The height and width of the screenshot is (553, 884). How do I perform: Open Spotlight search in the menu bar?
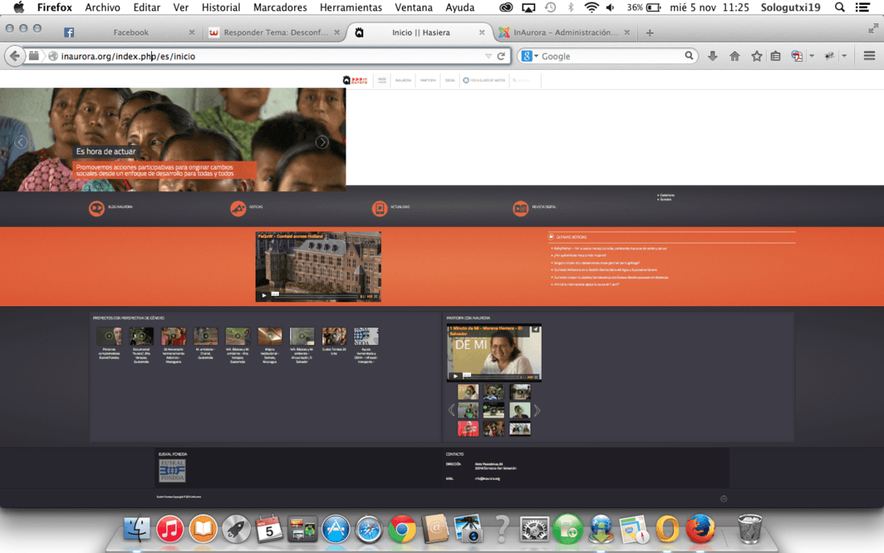[x=840, y=7]
